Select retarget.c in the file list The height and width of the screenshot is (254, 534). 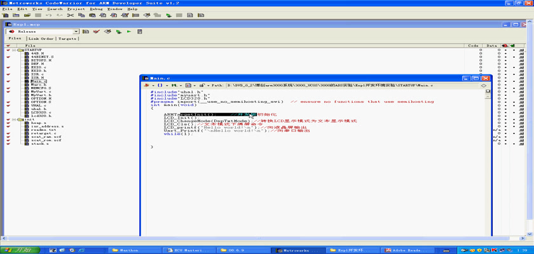[x=43, y=133]
